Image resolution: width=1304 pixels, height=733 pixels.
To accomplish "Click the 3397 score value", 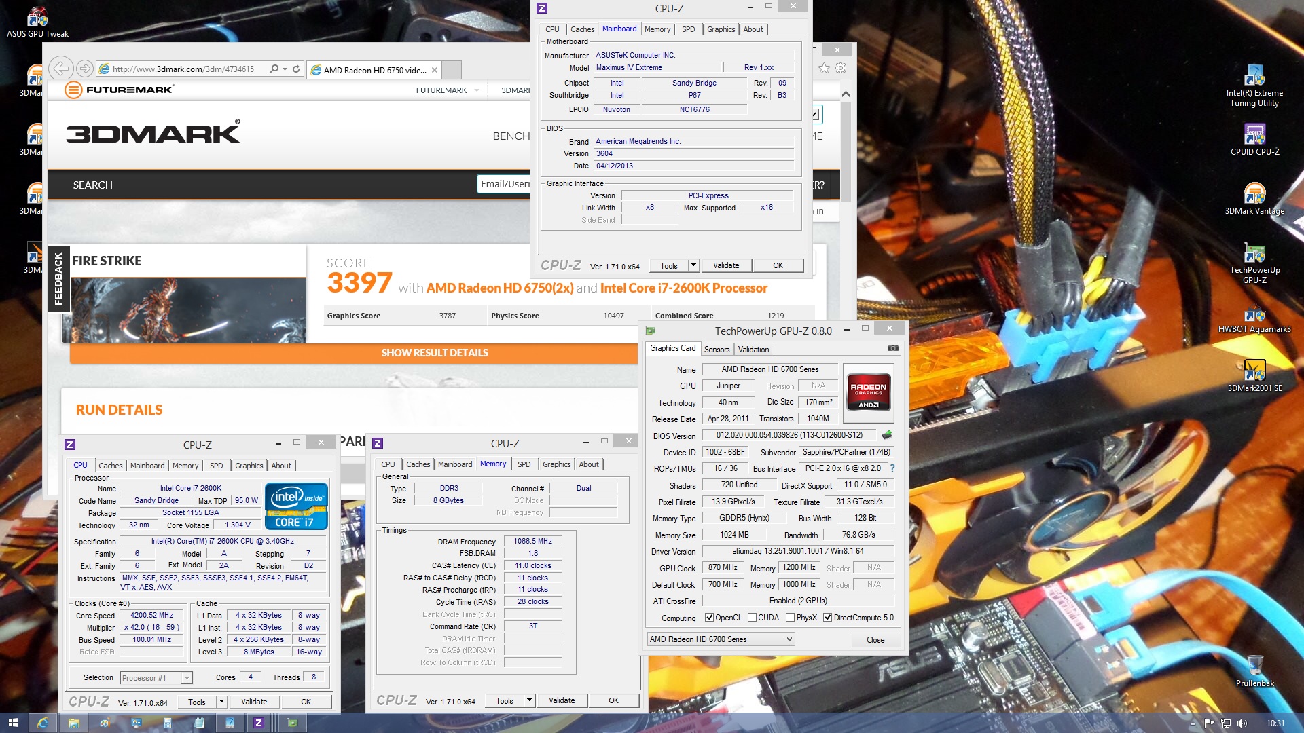I will pyautogui.click(x=359, y=283).
